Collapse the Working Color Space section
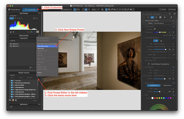Viewport: 184px width, 119px height. coord(143,20)
